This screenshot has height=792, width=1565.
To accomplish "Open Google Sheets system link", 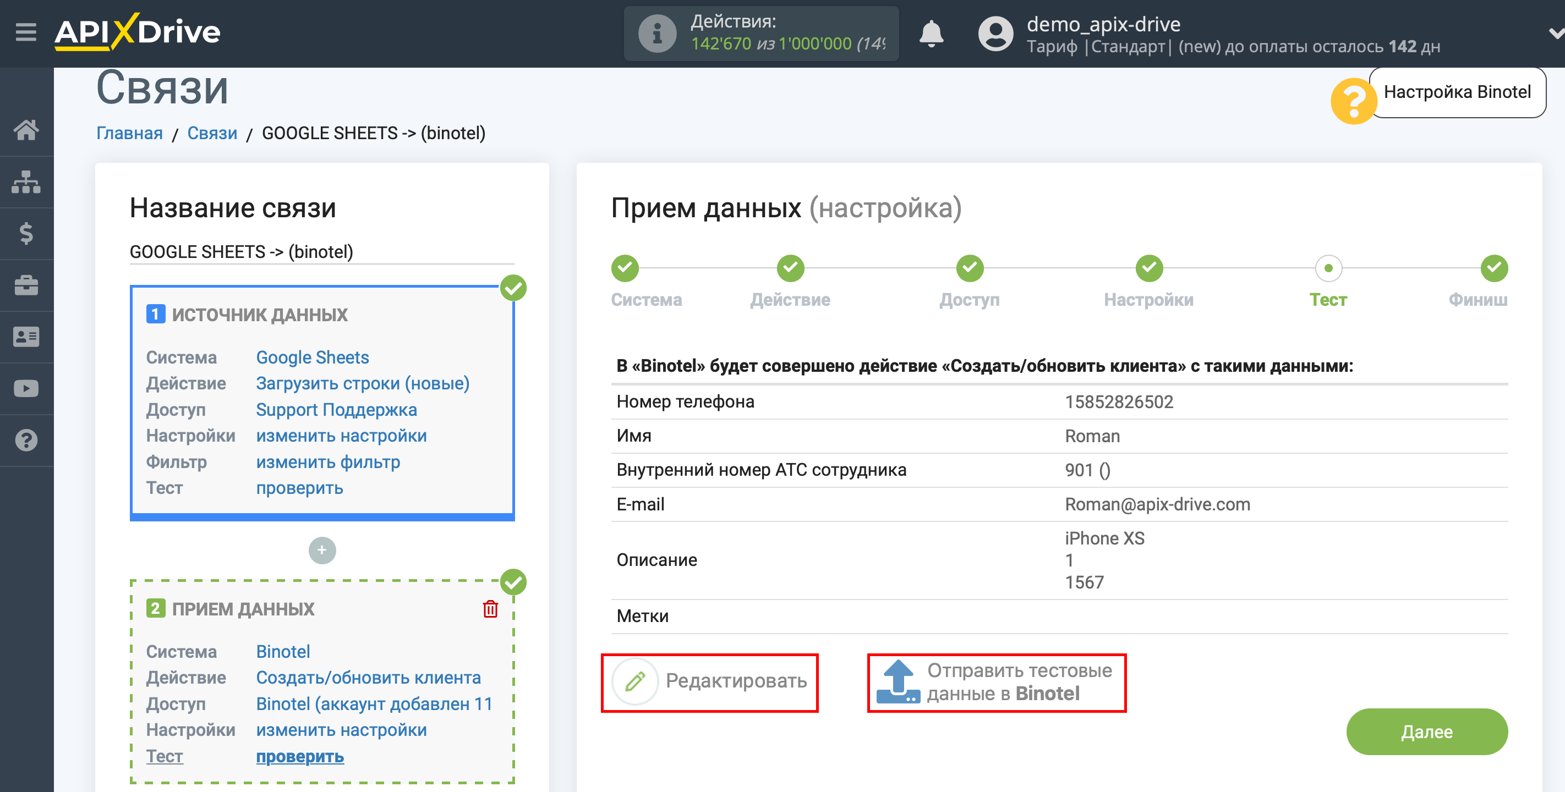I will tap(312, 357).
